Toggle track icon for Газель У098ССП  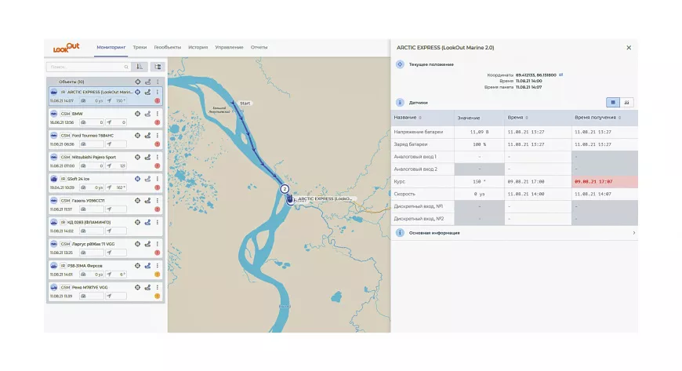coord(148,201)
